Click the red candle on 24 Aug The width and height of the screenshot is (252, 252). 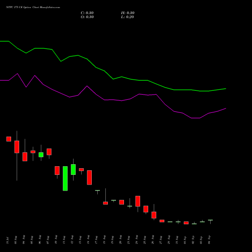click(138, 201)
